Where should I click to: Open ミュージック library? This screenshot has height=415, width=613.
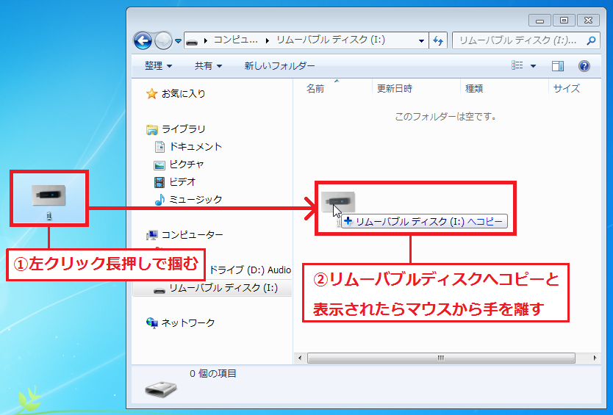[196, 200]
